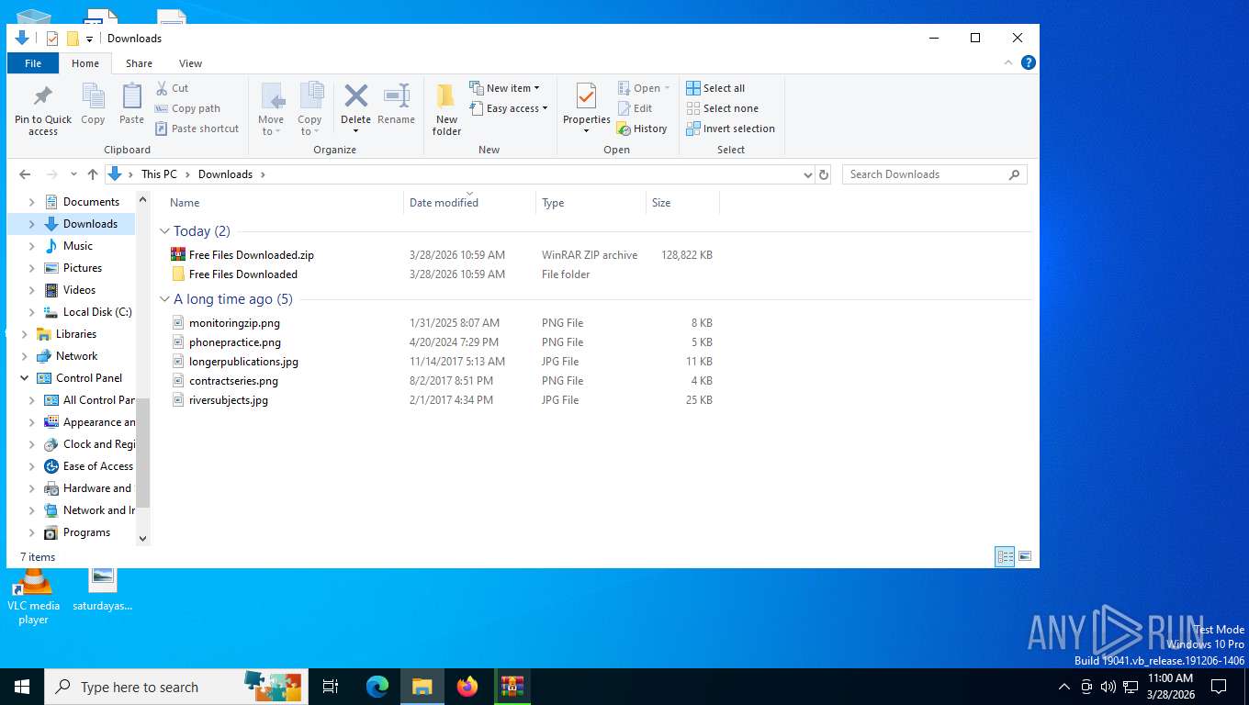The image size is (1249, 705).
Task: Open the Move to menu
Action: click(271, 109)
